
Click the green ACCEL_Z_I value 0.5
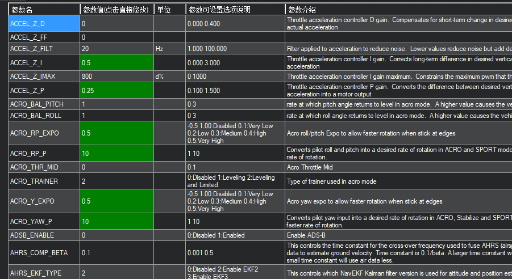click(116, 62)
